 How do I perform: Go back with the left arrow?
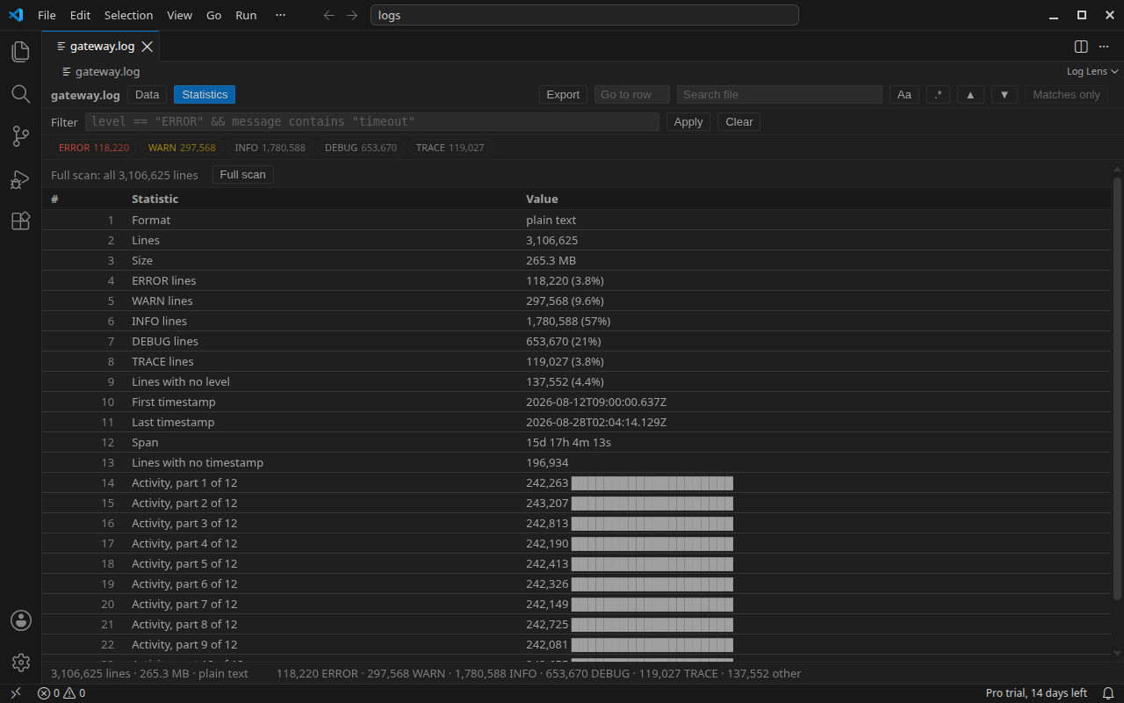click(x=329, y=15)
